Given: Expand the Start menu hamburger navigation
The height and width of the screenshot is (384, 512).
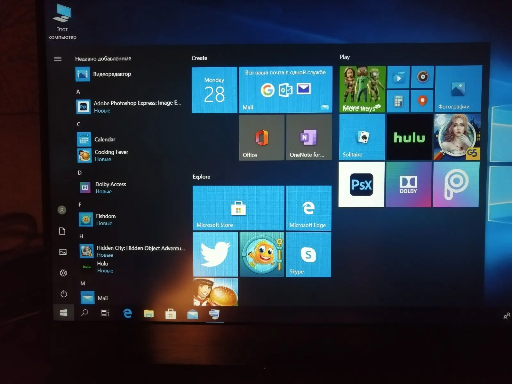Looking at the screenshot, I should click(x=58, y=59).
